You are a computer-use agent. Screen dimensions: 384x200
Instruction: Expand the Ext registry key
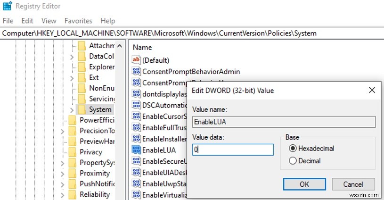coord(72,77)
